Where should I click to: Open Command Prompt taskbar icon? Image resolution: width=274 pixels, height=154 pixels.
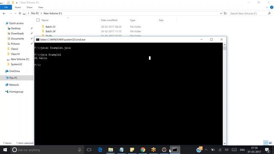175,150
